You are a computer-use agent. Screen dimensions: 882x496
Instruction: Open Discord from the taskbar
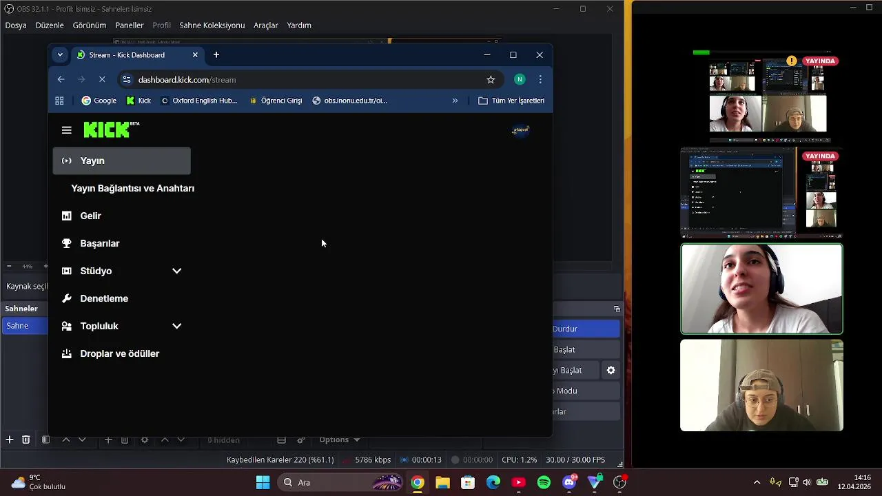click(569, 482)
